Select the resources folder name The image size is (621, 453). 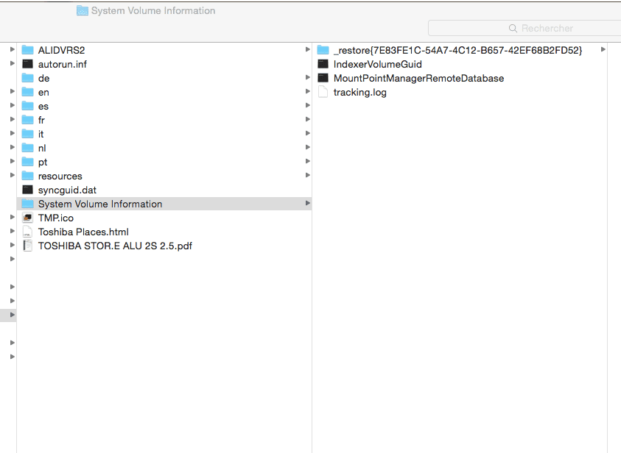60,176
